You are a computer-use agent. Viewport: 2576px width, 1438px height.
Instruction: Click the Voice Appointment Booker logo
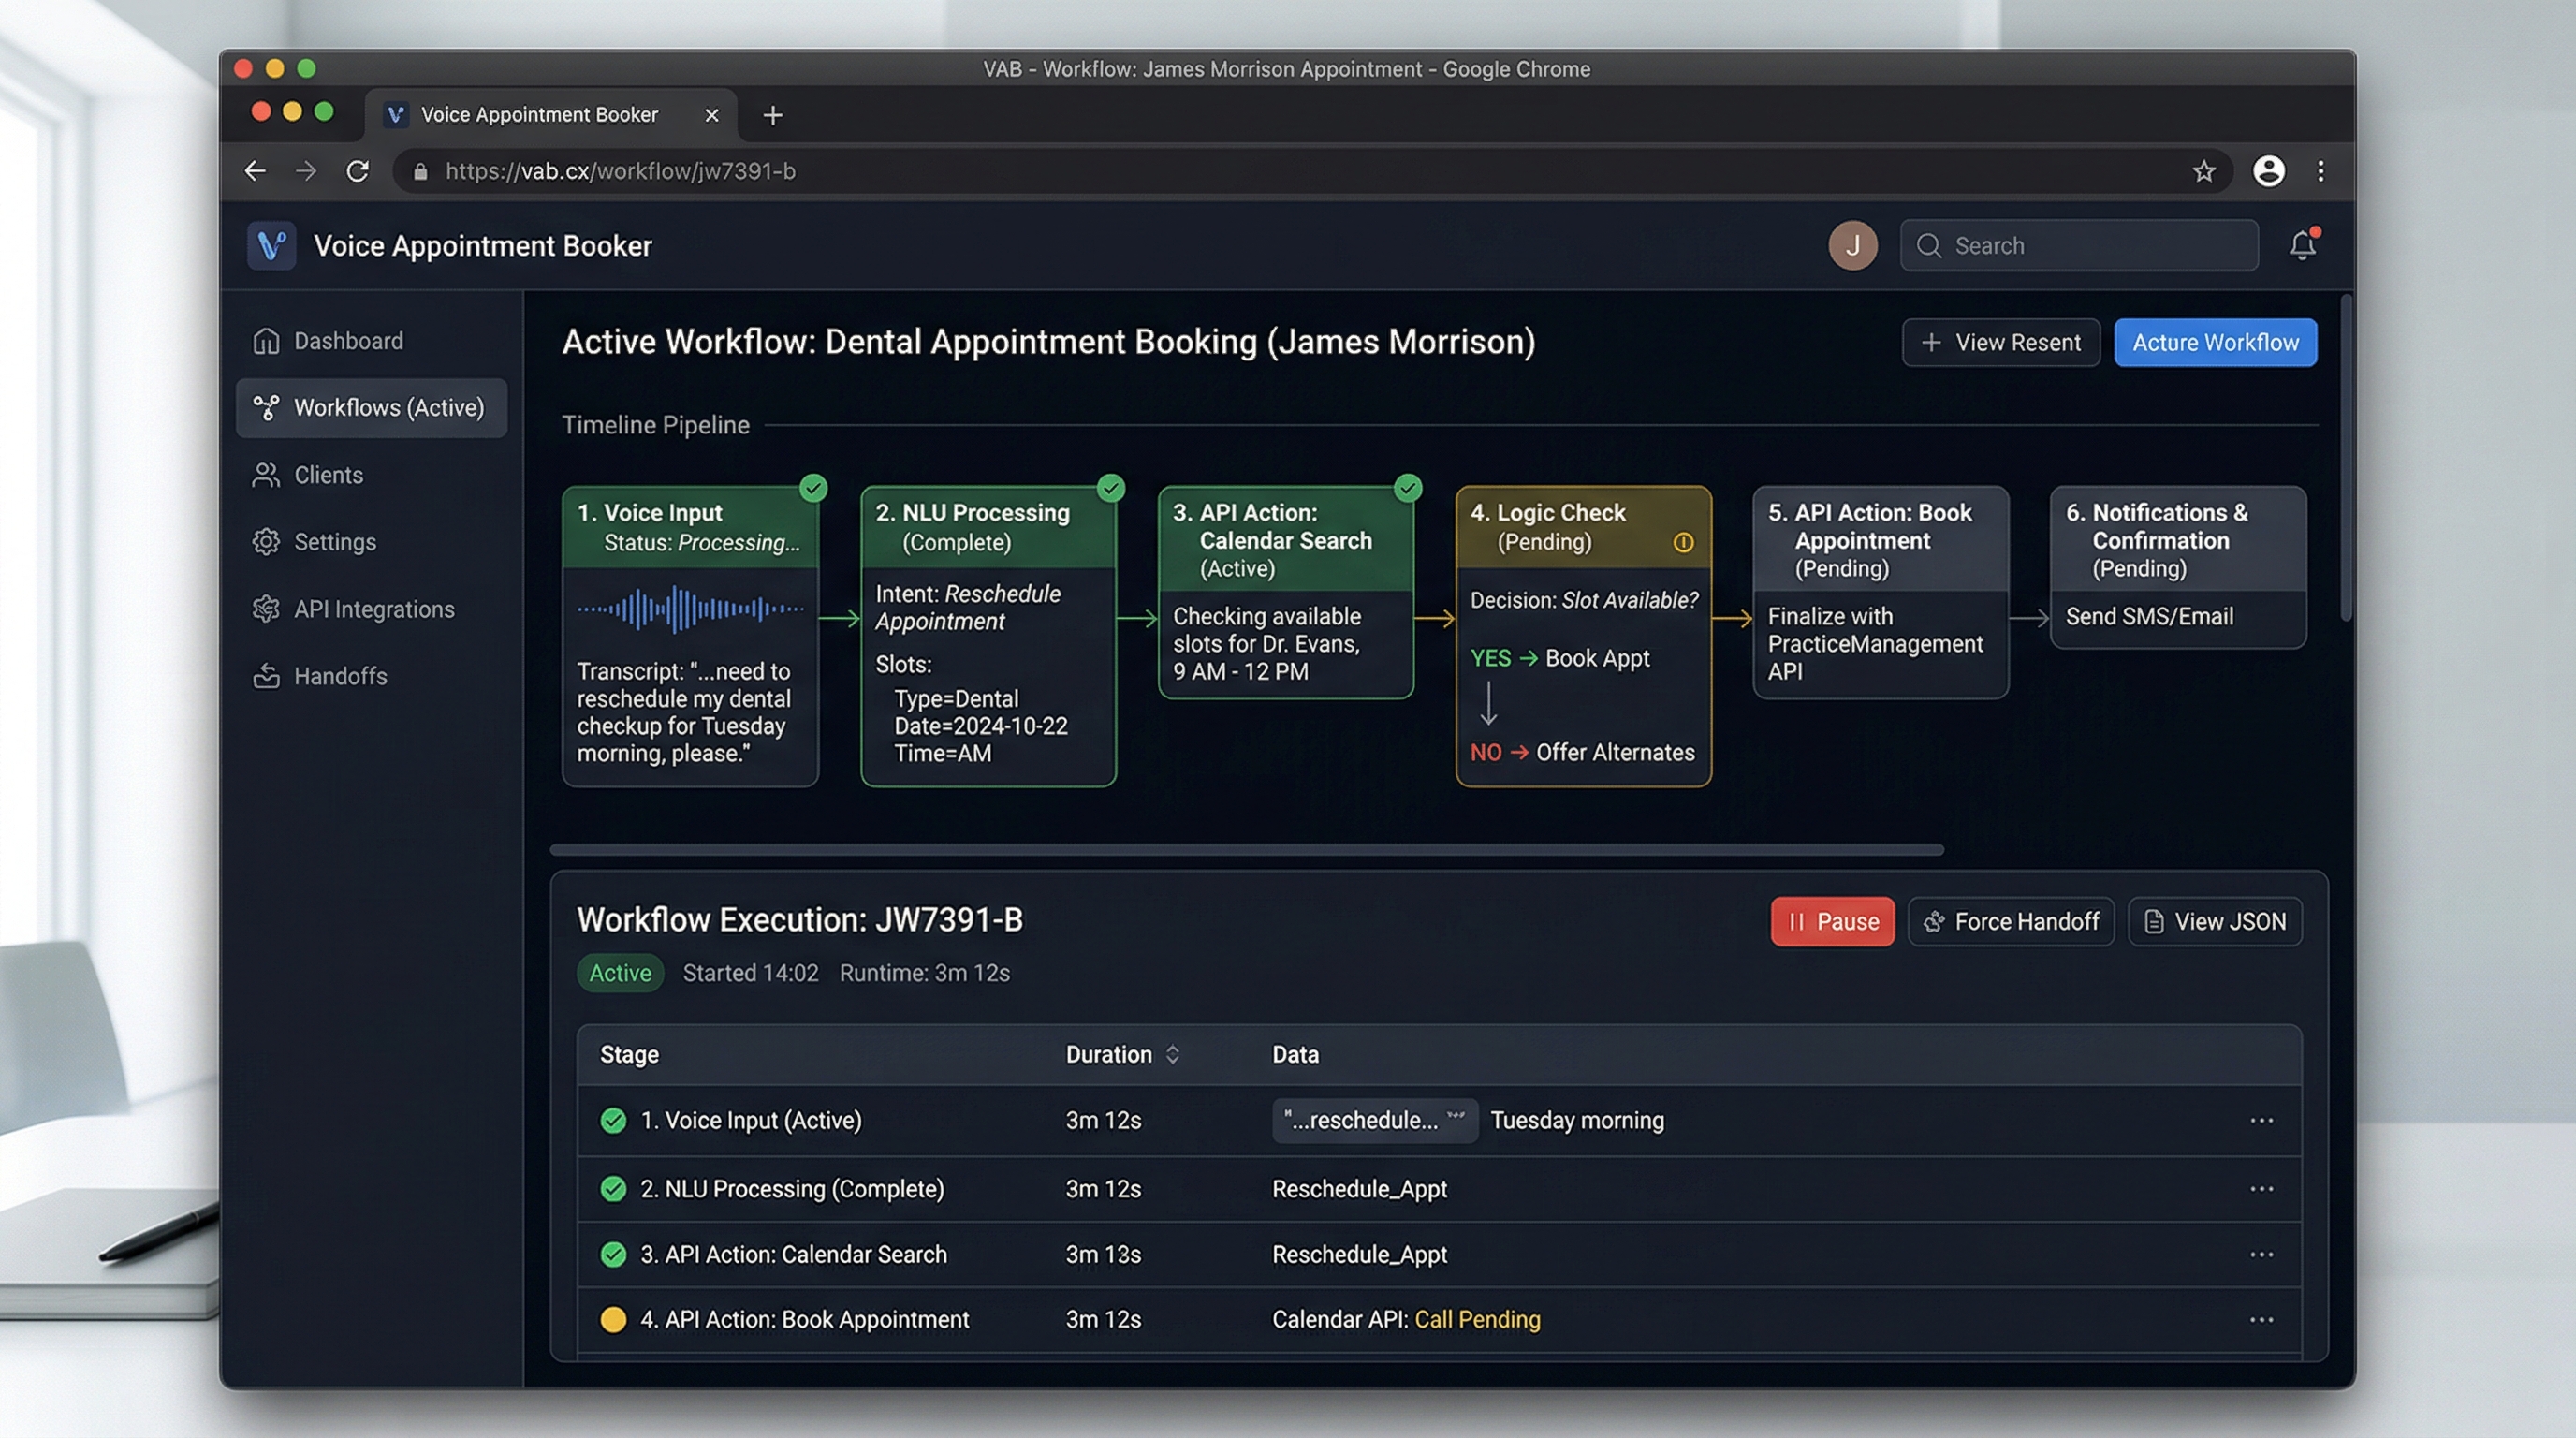click(271, 245)
